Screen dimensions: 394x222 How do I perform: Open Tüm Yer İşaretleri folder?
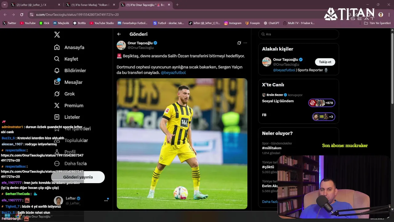coord(377,23)
